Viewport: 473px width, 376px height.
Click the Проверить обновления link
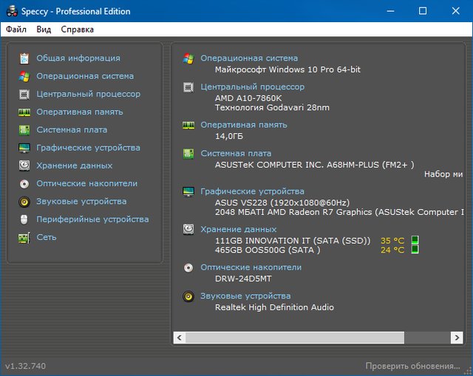point(412,366)
